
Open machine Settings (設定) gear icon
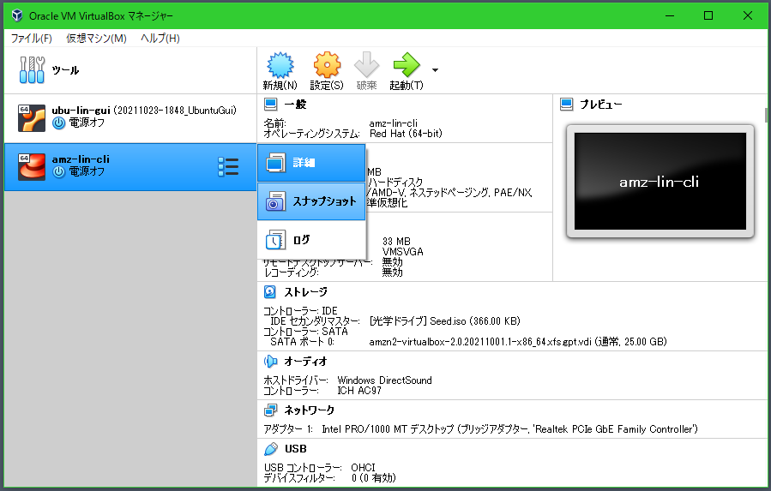[327, 65]
